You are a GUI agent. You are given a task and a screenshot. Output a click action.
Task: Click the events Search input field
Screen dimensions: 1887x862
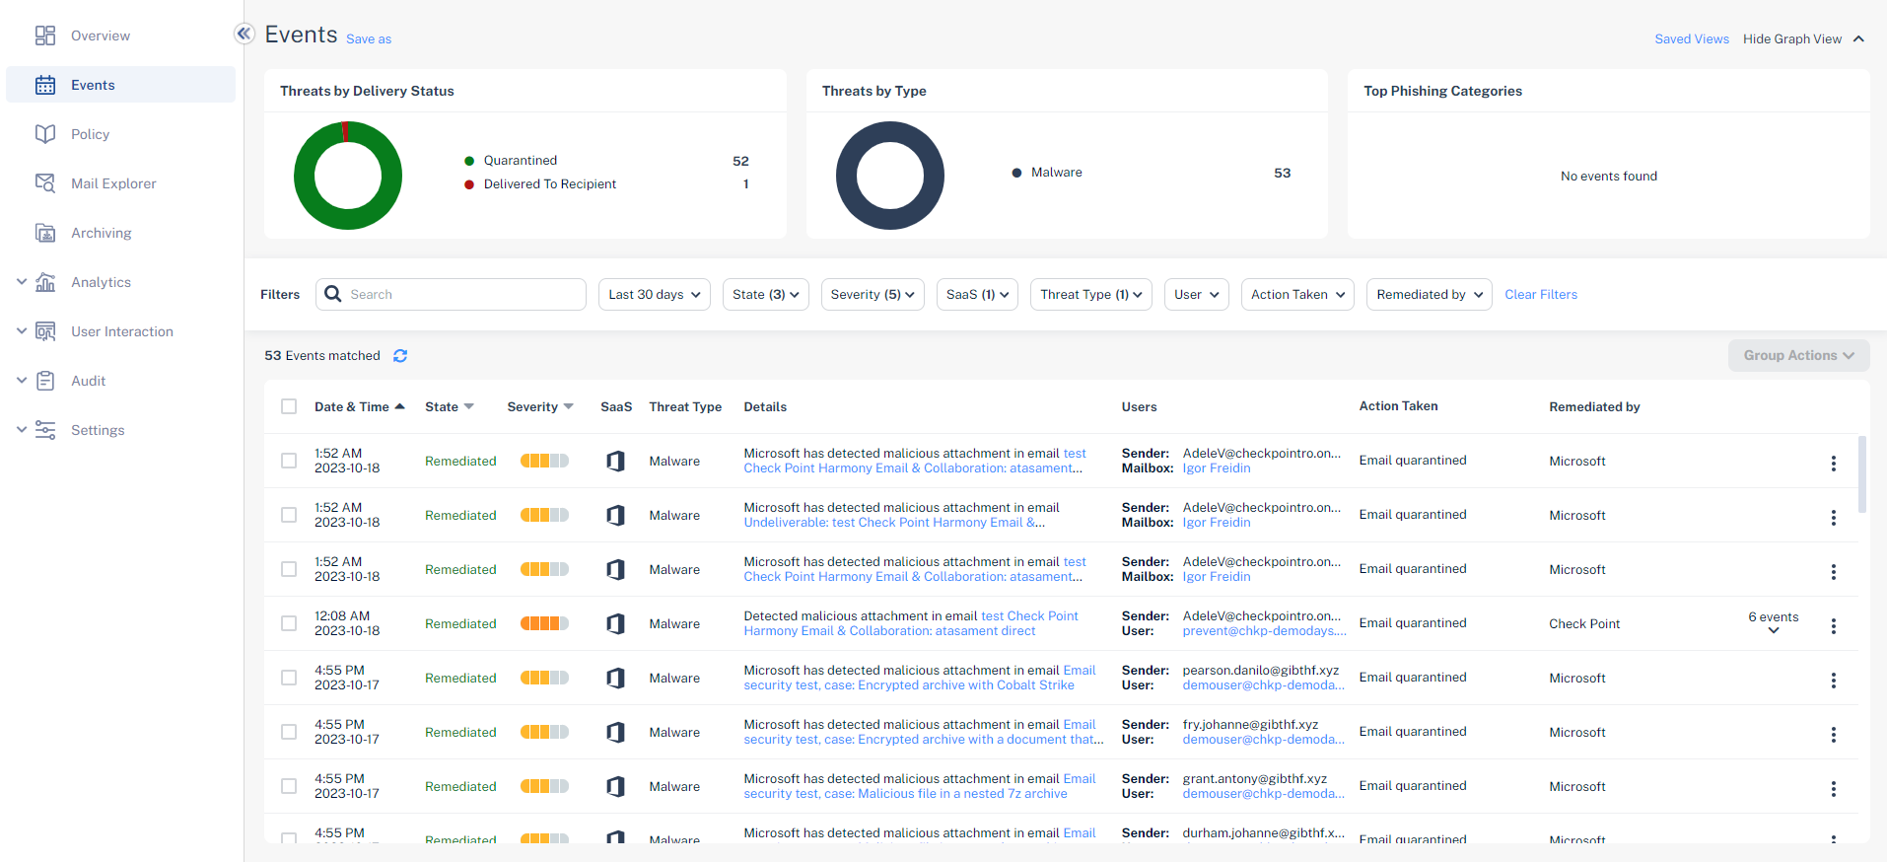[451, 294]
